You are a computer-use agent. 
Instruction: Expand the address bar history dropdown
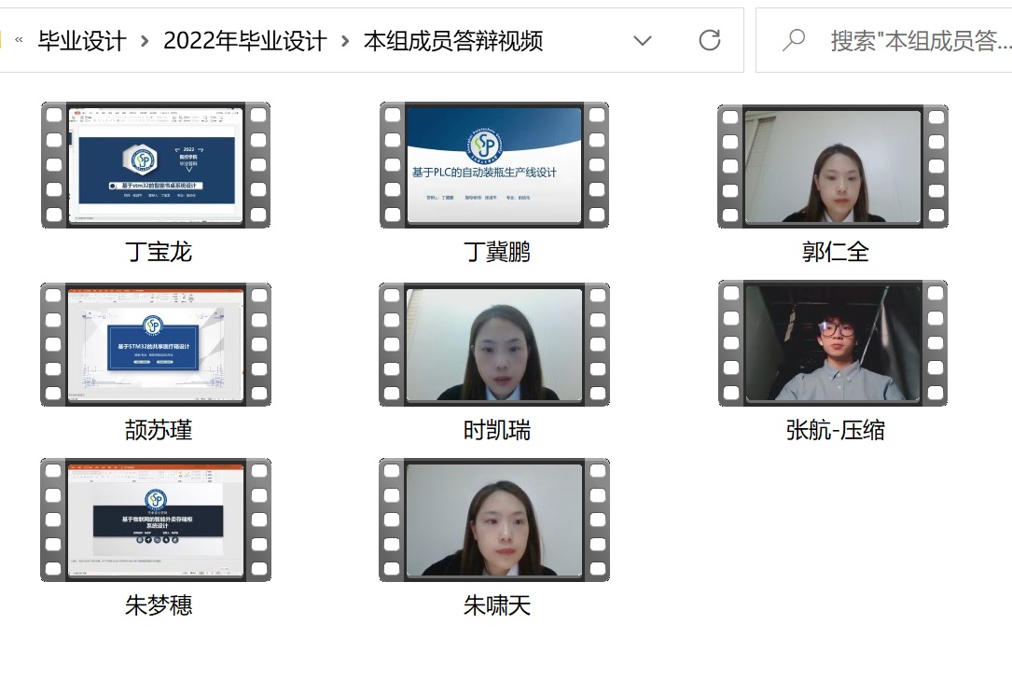(642, 40)
